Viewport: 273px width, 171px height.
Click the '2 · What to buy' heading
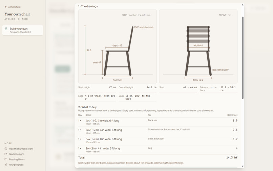tap(87, 107)
